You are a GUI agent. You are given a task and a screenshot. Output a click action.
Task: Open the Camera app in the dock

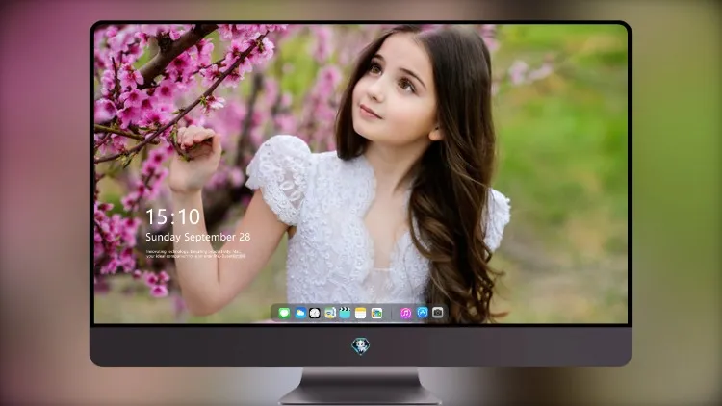(438, 313)
